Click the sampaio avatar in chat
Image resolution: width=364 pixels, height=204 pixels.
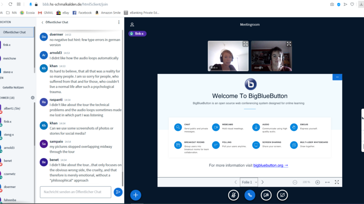[44, 144]
